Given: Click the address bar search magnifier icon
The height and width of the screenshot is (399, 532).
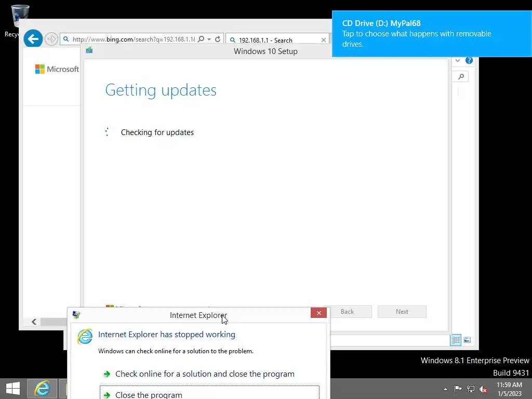Looking at the screenshot, I should [201, 39].
